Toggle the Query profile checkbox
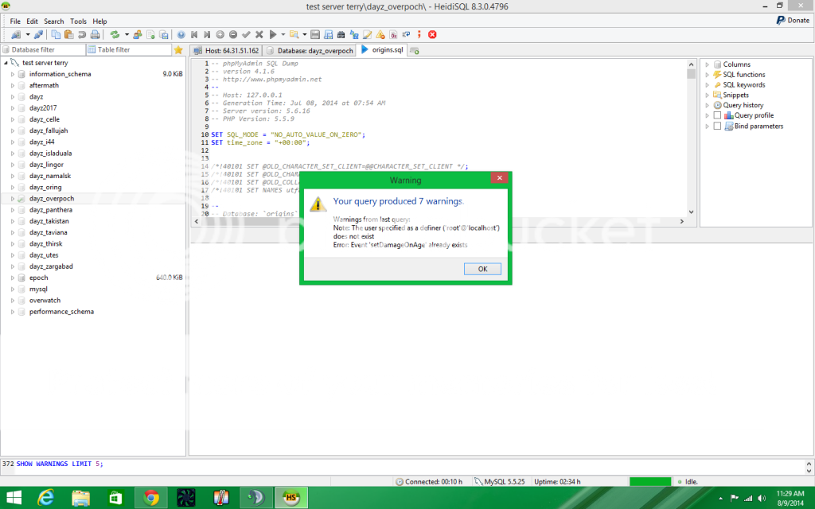 pyautogui.click(x=717, y=115)
